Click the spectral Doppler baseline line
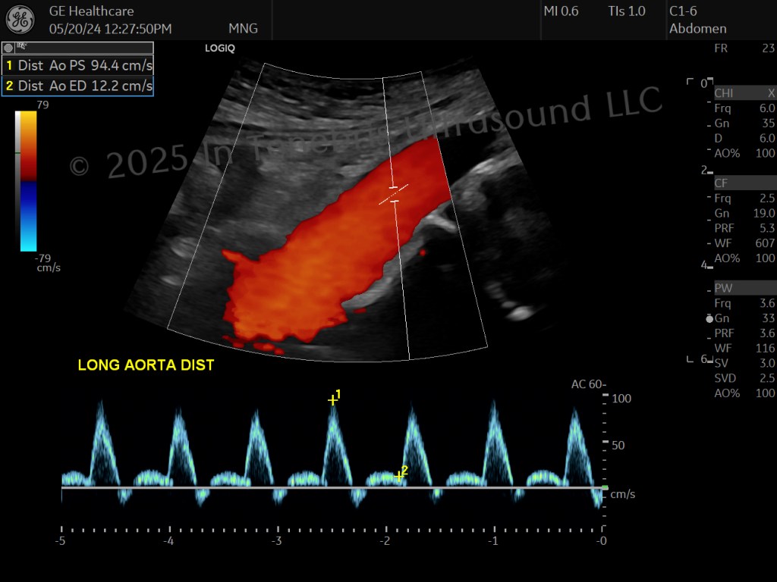777x582 pixels. click(332, 488)
